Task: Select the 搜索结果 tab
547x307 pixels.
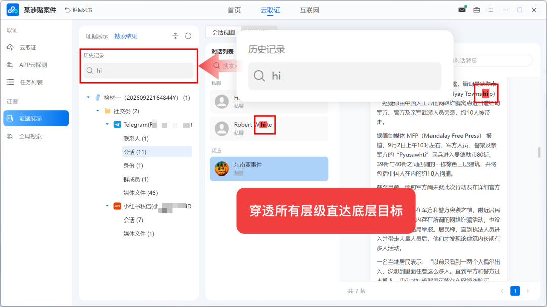Action: click(126, 36)
